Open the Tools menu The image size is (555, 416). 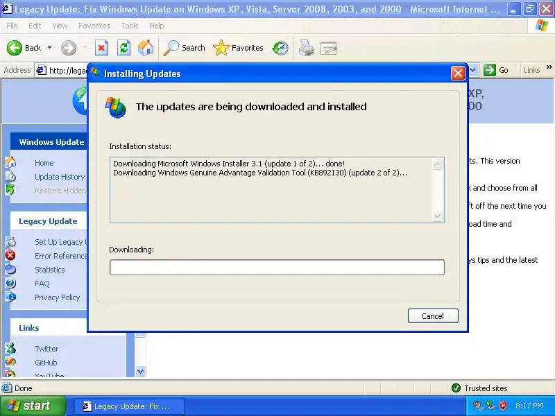130,26
